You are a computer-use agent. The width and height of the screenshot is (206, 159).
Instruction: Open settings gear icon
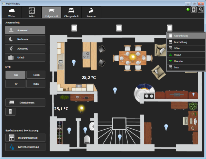(x=201, y=10)
